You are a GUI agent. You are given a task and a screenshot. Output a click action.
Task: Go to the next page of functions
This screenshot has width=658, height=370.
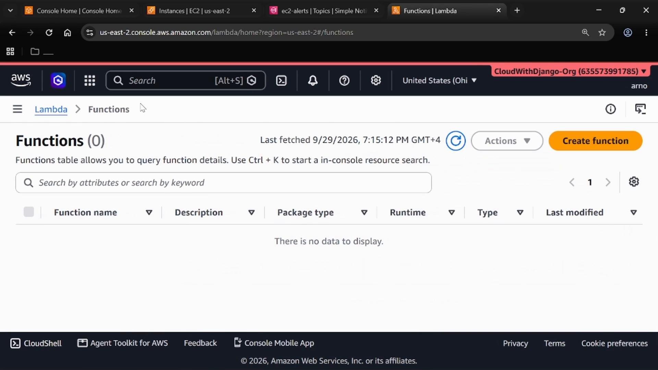coord(608,182)
